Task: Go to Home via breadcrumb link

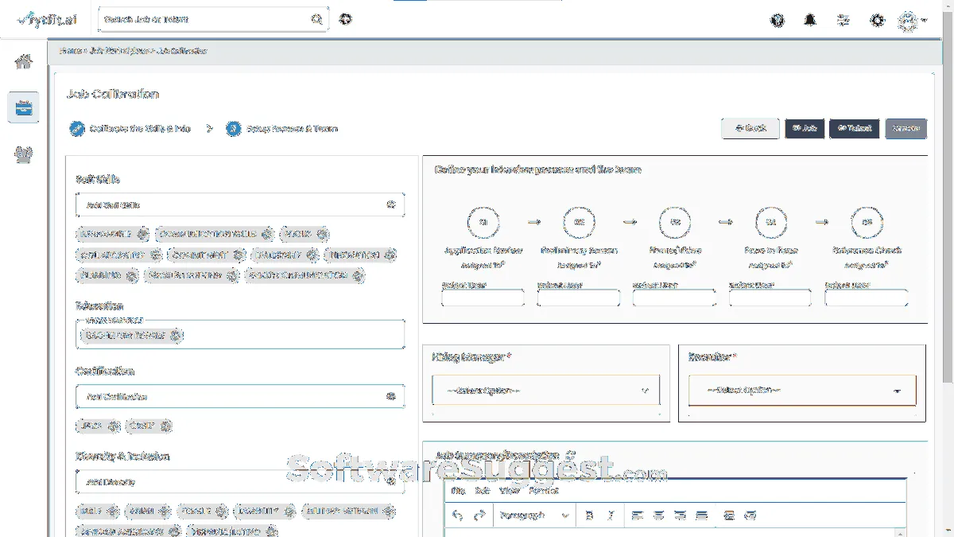Action: click(70, 51)
